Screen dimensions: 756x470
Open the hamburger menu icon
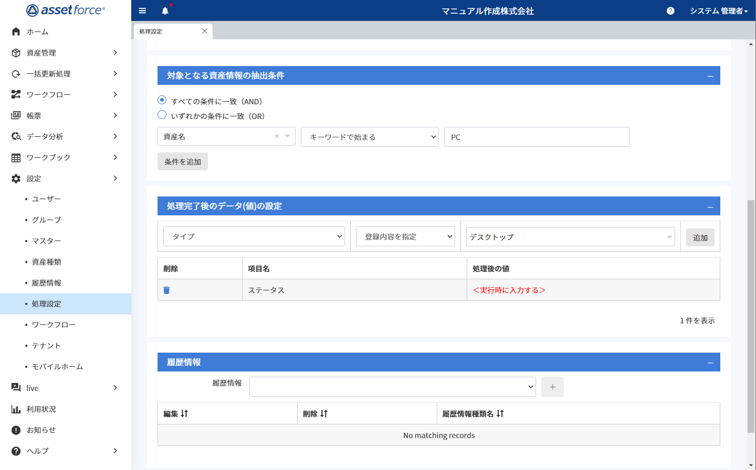[142, 10]
